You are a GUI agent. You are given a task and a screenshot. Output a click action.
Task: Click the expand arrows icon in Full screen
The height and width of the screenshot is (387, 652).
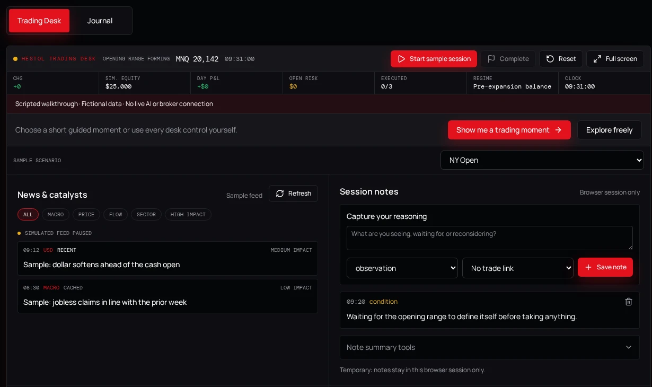(x=597, y=59)
